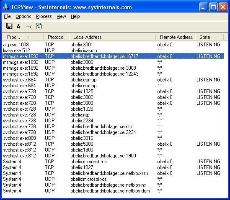Sort by the Remote Address column header
Viewport: 230px width, 200px height.
pos(176,37)
